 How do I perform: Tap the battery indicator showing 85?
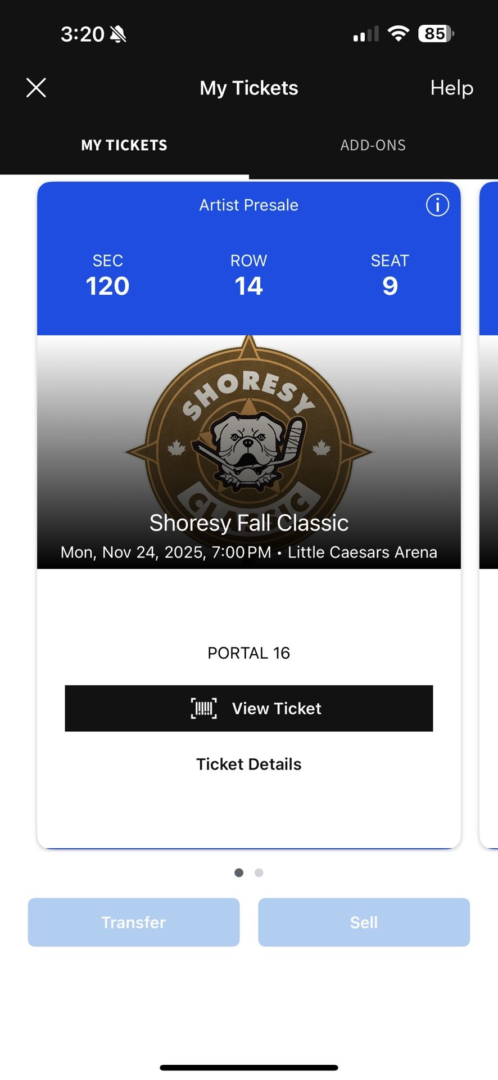[434, 34]
